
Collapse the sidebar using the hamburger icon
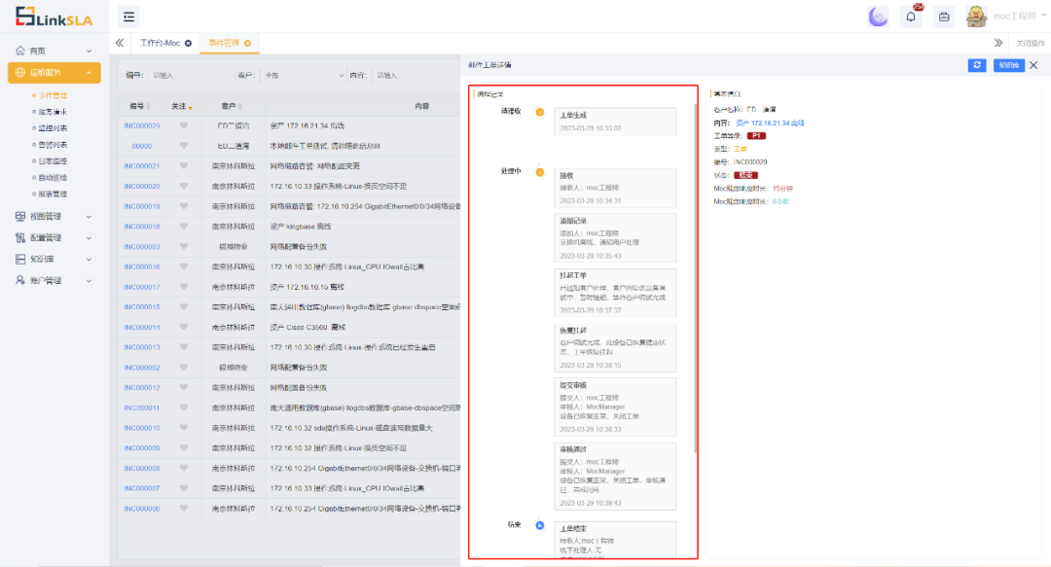pyautogui.click(x=127, y=16)
